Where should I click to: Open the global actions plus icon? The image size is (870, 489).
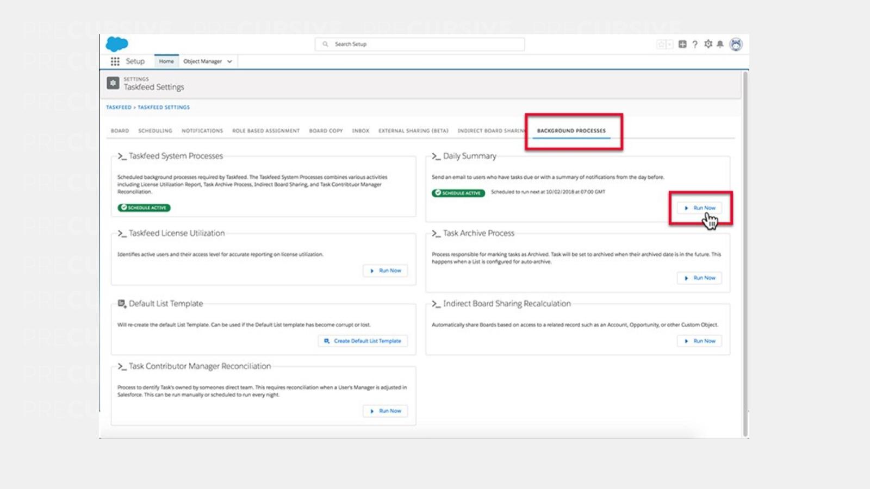pos(682,45)
